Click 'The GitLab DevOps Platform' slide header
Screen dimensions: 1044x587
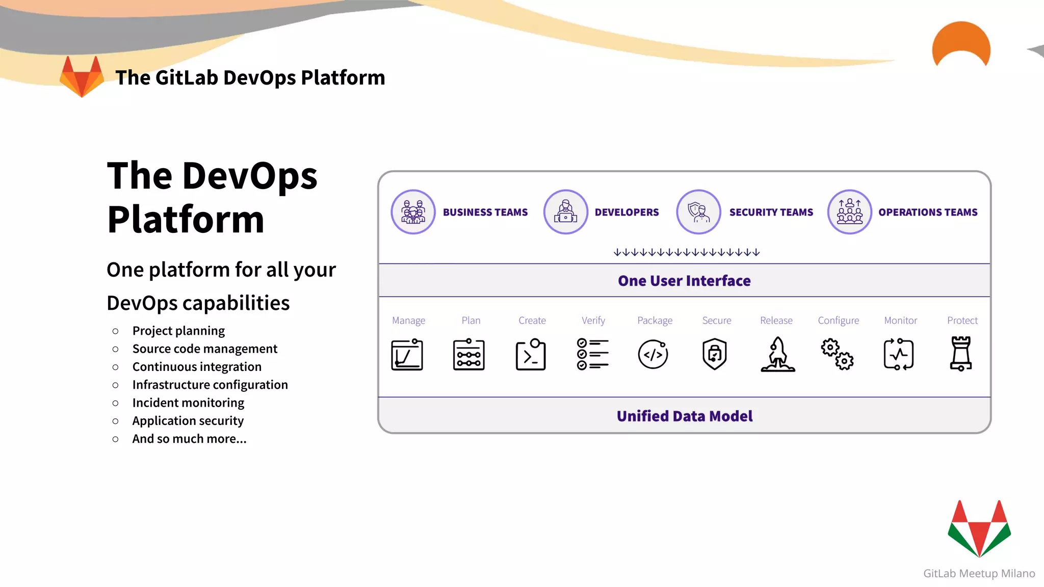(250, 77)
